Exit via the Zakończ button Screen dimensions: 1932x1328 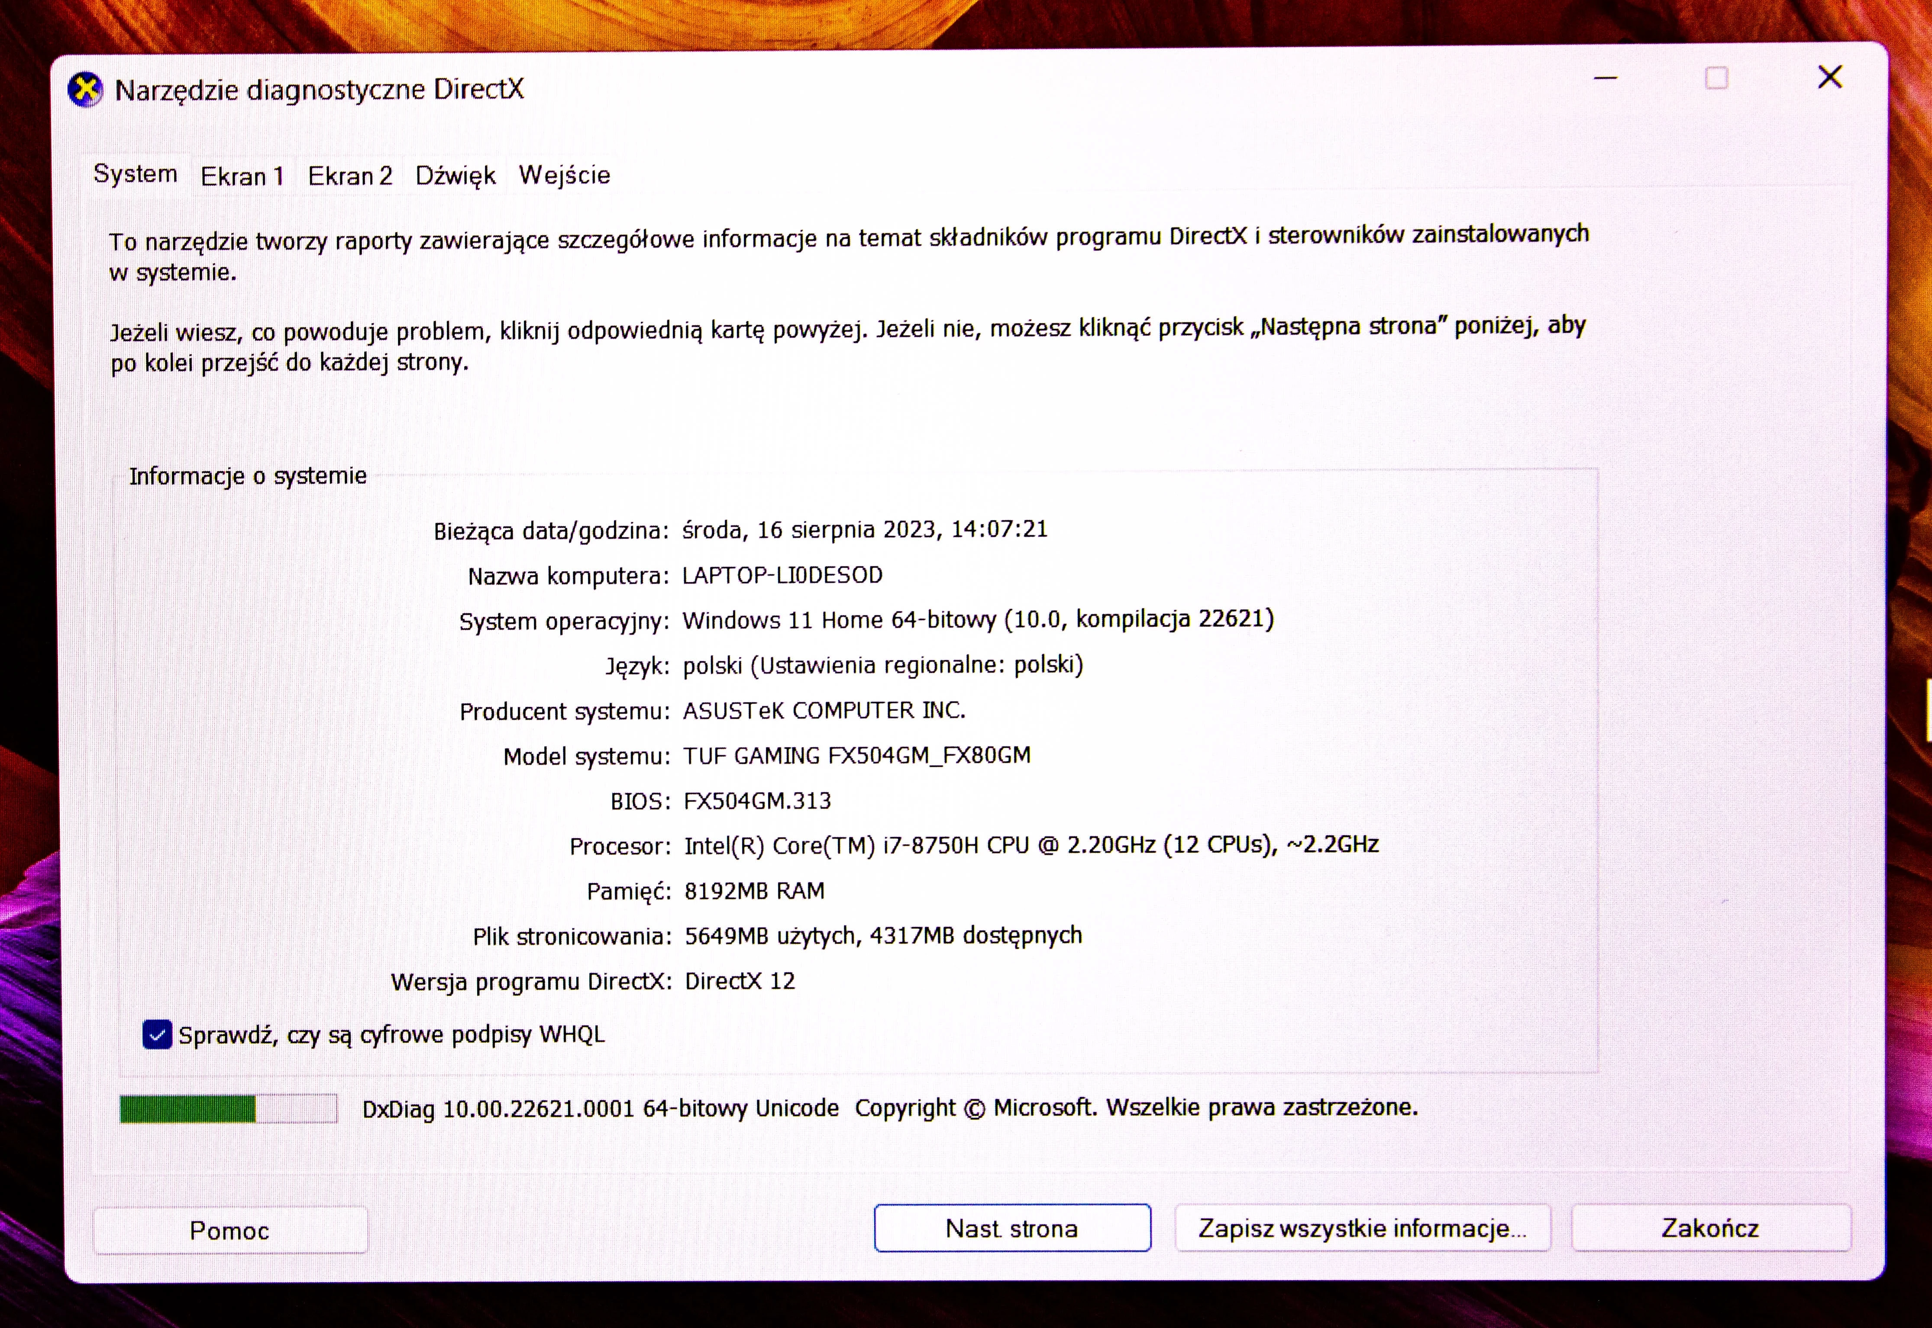(1710, 1228)
